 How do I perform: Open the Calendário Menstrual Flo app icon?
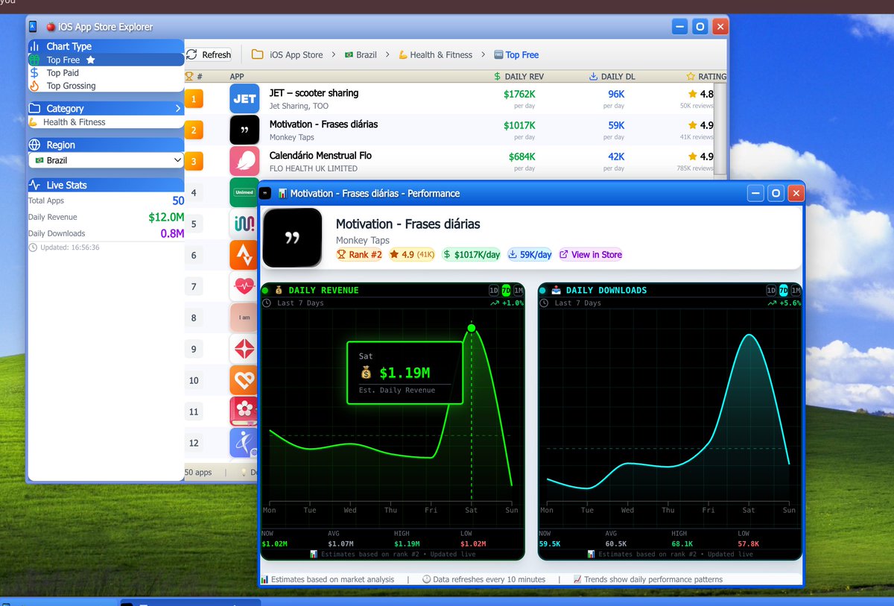point(244,161)
